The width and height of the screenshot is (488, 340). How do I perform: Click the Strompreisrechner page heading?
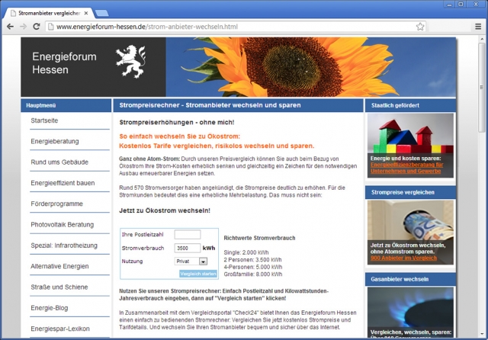point(210,105)
